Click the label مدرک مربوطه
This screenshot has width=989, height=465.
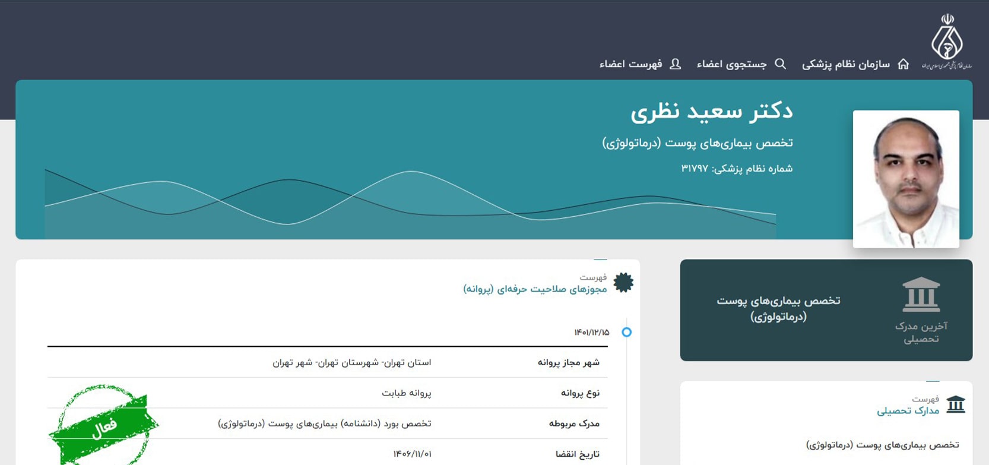click(574, 423)
